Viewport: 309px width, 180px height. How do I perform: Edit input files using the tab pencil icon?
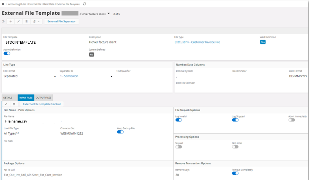click(6, 104)
